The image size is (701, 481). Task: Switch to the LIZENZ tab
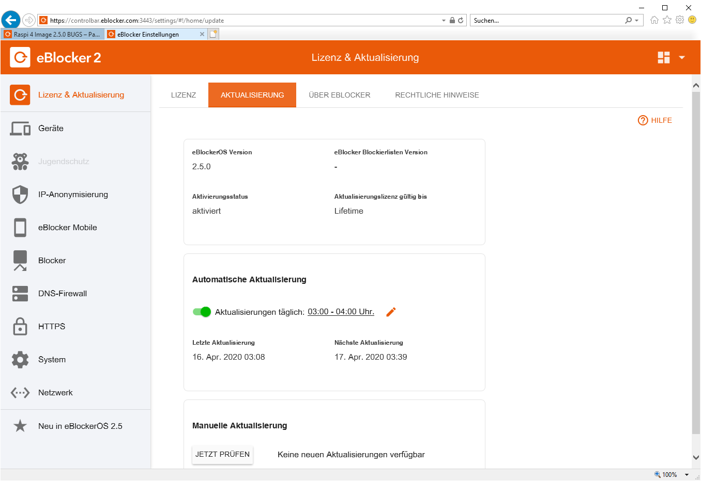click(184, 95)
